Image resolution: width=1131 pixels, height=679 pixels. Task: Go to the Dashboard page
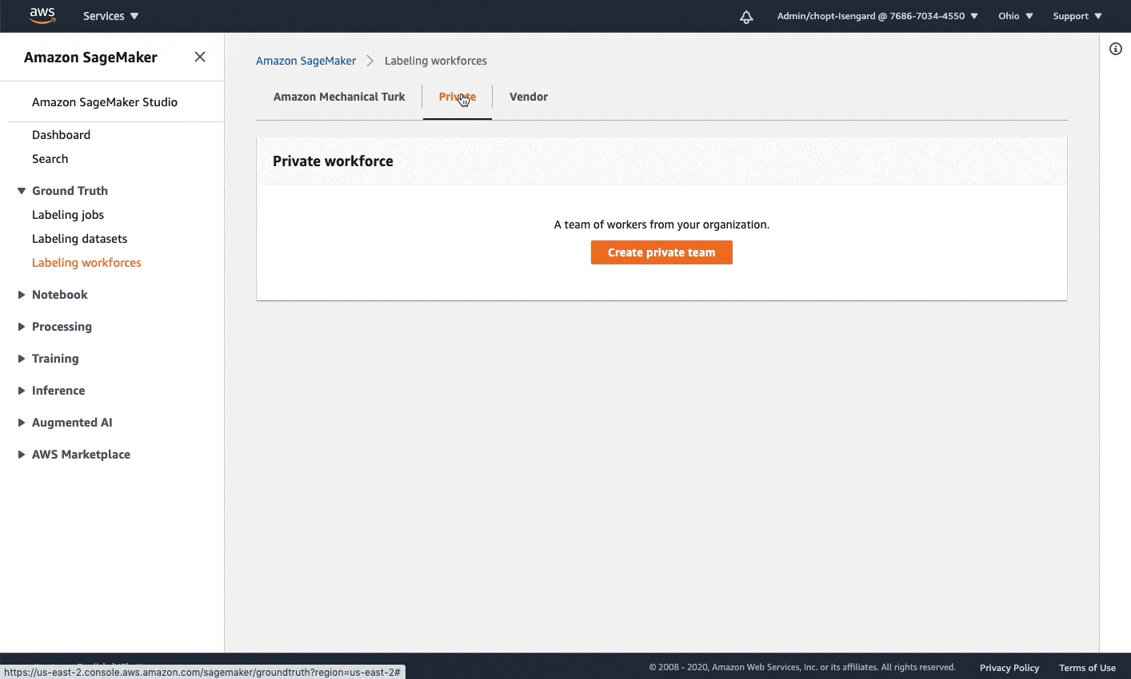click(61, 135)
